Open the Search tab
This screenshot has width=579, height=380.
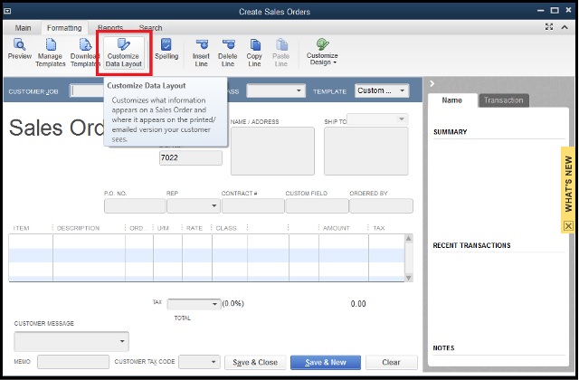150,28
